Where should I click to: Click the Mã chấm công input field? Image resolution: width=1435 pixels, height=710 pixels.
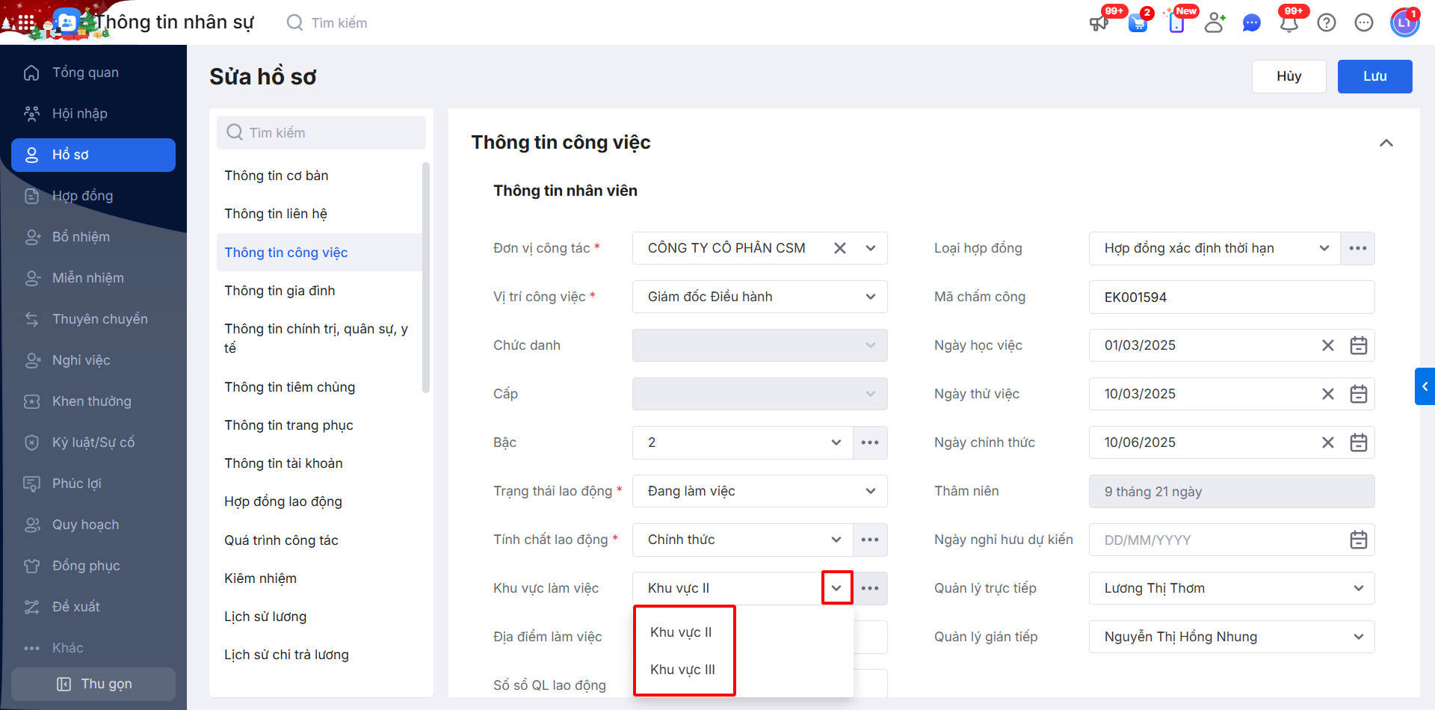[1231, 297]
